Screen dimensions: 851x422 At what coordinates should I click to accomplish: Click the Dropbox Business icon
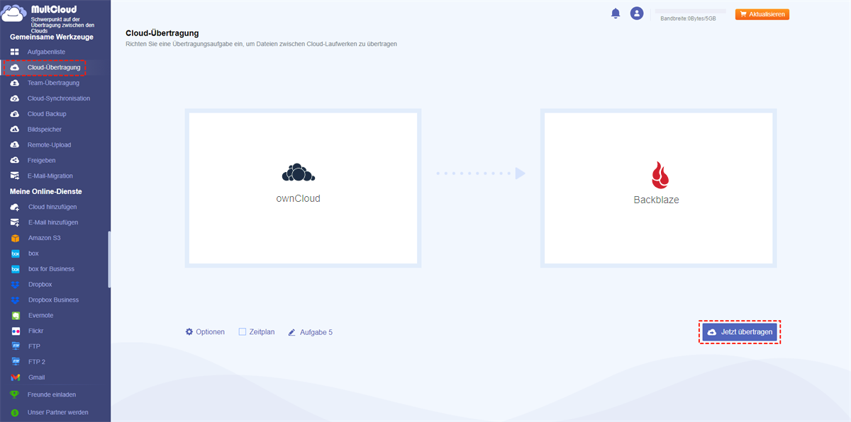(15, 300)
